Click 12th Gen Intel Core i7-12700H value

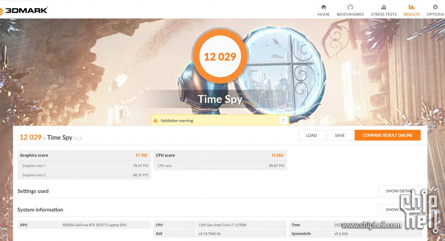[223, 225]
